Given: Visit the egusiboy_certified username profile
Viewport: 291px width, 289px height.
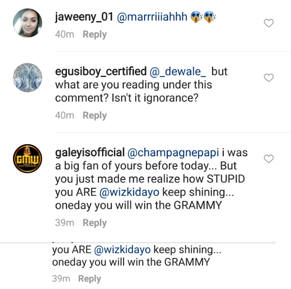Looking at the screenshot, I should (x=100, y=72).
